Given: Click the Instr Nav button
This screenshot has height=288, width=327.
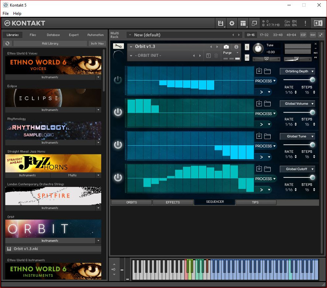Looking at the screenshot, I should (x=97, y=43).
